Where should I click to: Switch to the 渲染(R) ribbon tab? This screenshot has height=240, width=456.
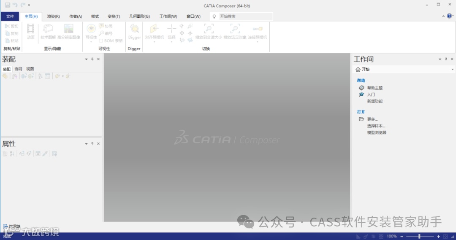click(x=54, y=16)
